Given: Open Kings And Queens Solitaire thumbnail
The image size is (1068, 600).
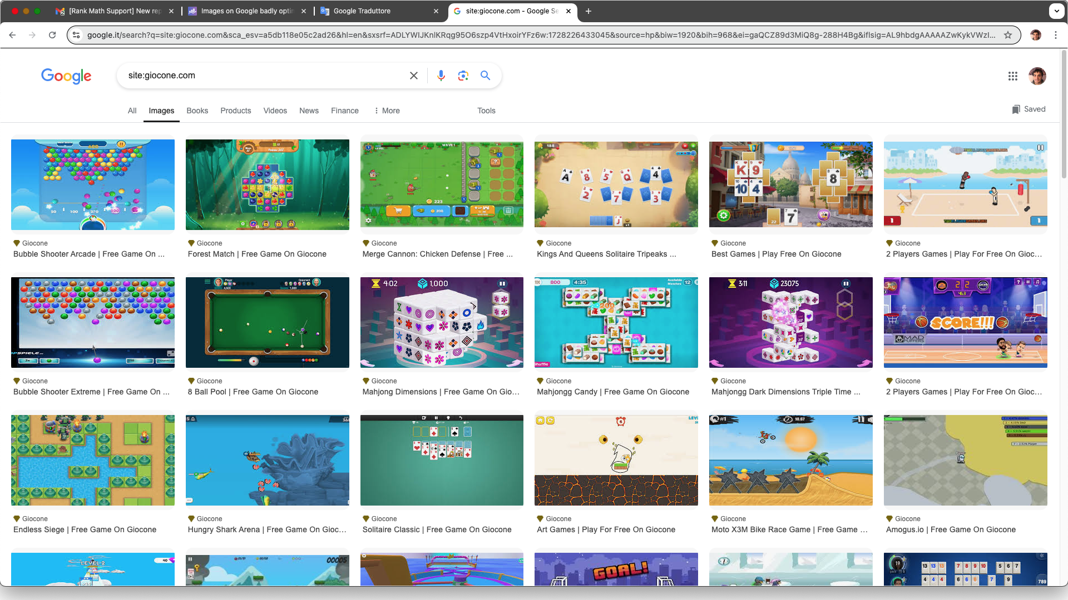Looking at the screenshot, I should 616,184.
